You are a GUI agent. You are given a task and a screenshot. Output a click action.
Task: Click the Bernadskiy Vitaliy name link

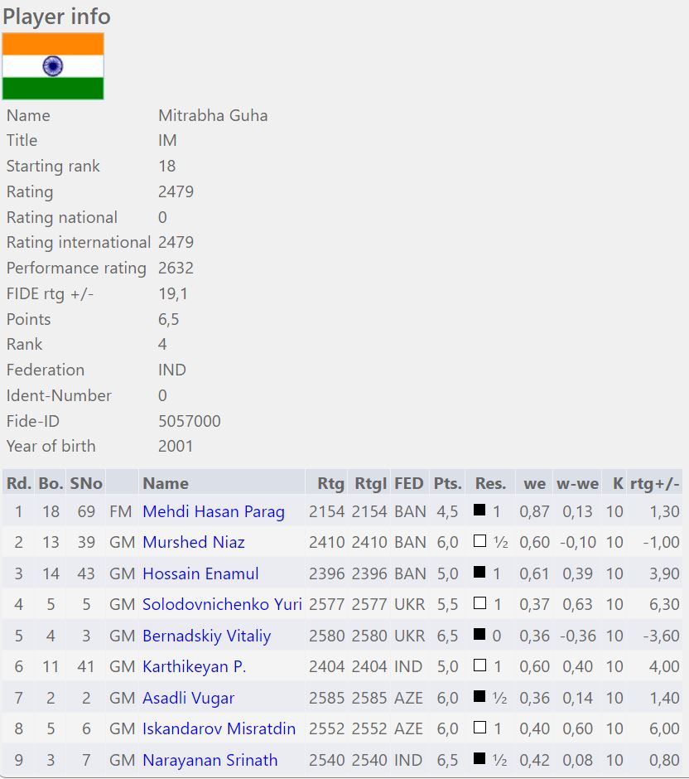pos(206,636)
